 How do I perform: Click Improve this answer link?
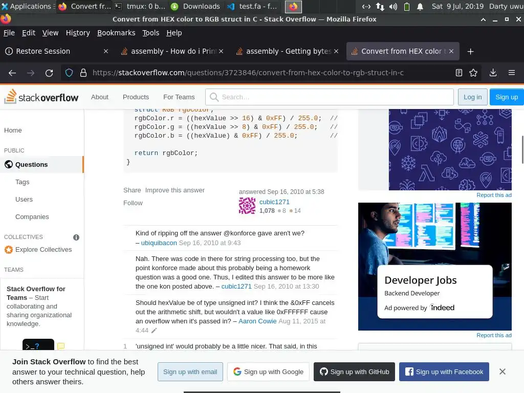[x=175, y=190]
